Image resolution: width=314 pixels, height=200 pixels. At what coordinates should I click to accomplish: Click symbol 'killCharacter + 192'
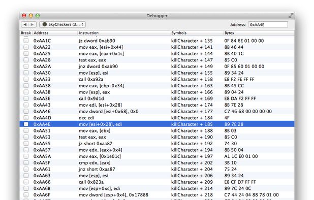coord(192,143)
